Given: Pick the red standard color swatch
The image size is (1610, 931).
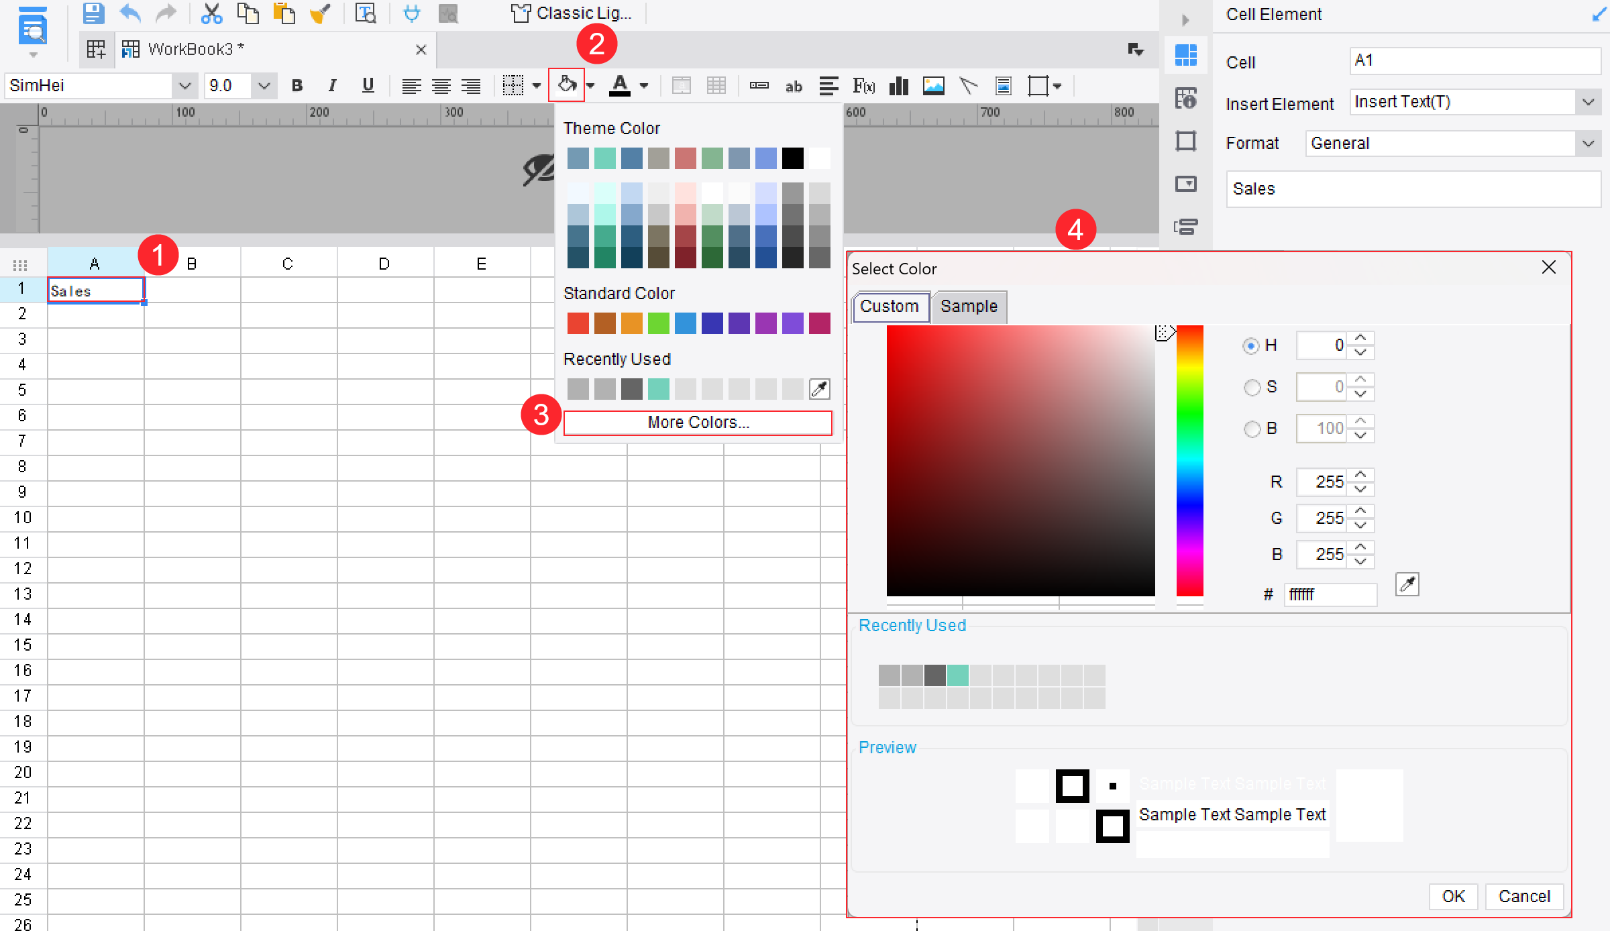Looking at the screenshot, I should coord(578,323).
